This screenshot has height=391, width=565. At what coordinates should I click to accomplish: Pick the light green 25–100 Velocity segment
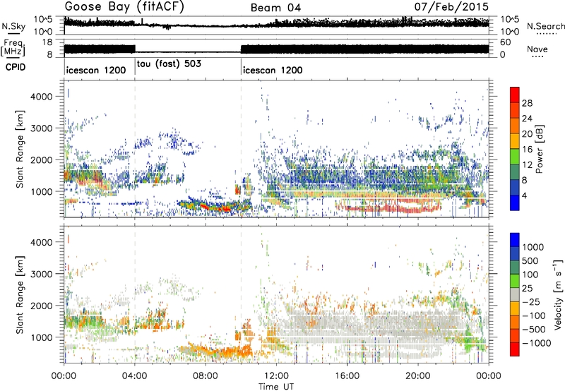coord(515,280)
